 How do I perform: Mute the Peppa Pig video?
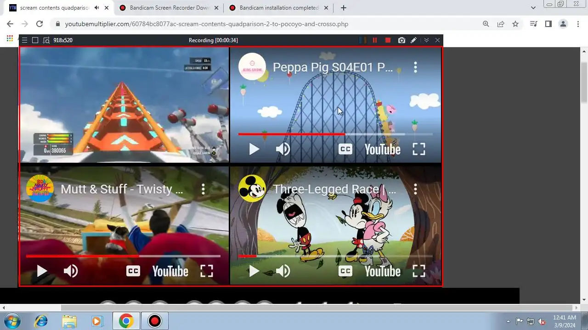coord(283,149)
